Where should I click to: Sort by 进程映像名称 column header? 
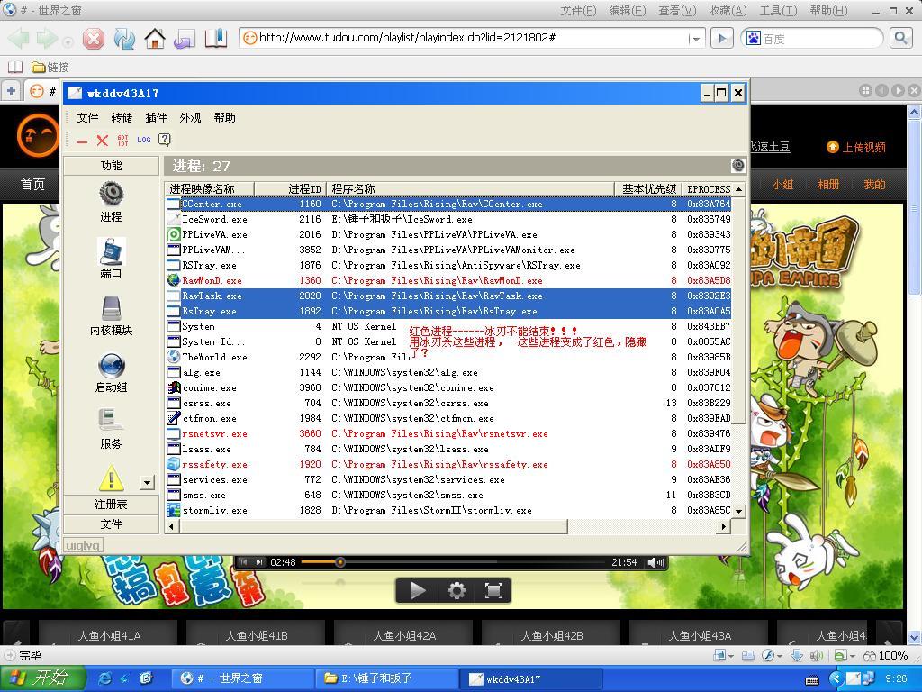(x=209, y=189)
